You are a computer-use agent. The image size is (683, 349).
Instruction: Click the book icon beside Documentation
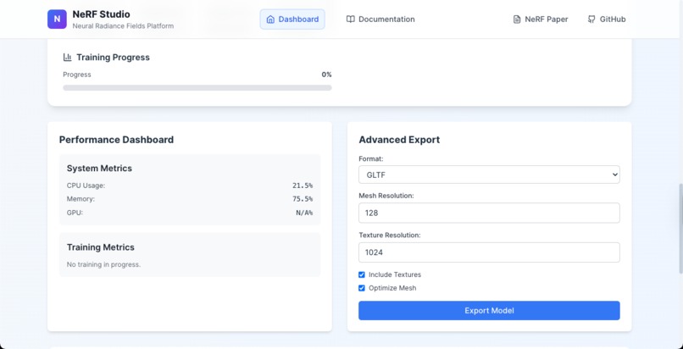pos(350,19)
